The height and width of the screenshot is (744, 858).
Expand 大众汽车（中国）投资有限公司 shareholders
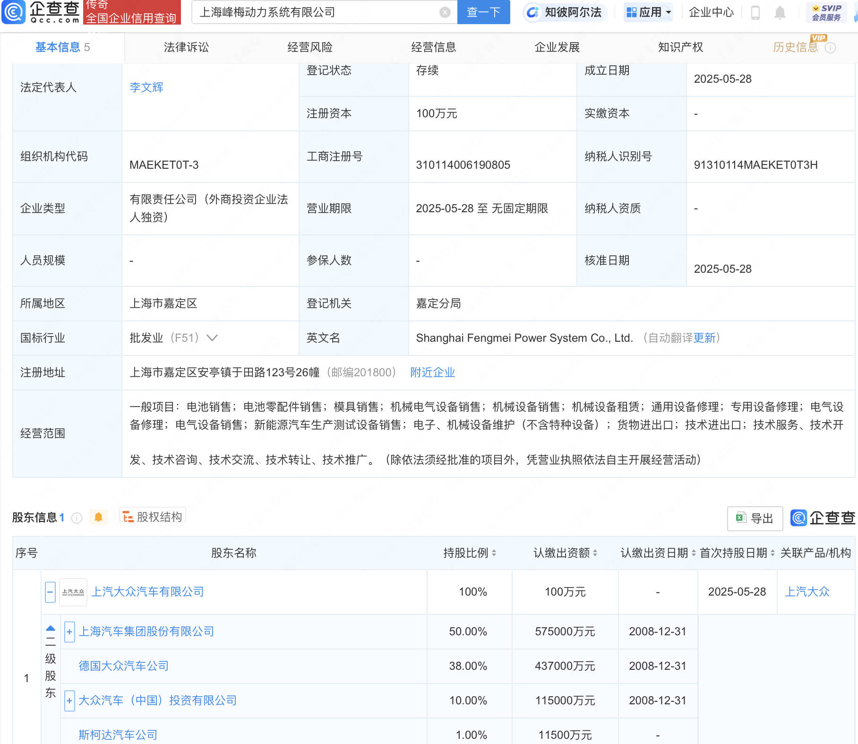pyautogui.click(x=69, y=701)
